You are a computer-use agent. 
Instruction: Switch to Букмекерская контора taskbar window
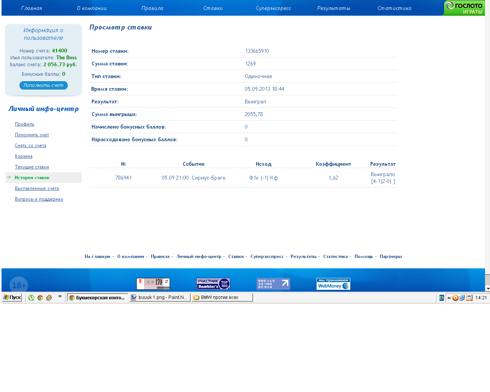click(98, 297)
